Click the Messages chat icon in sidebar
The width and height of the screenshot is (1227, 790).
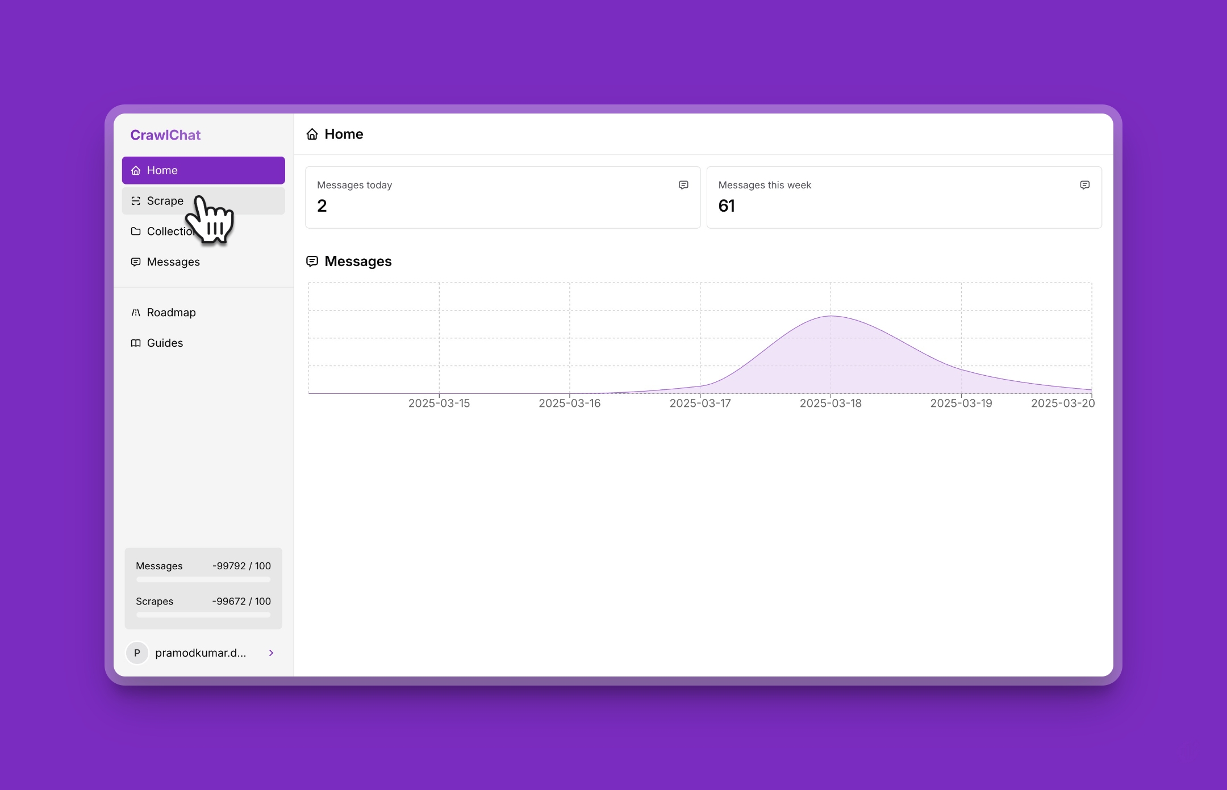point(136,262)
